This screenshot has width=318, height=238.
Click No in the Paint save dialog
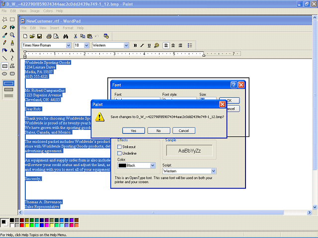click(159, 131)
